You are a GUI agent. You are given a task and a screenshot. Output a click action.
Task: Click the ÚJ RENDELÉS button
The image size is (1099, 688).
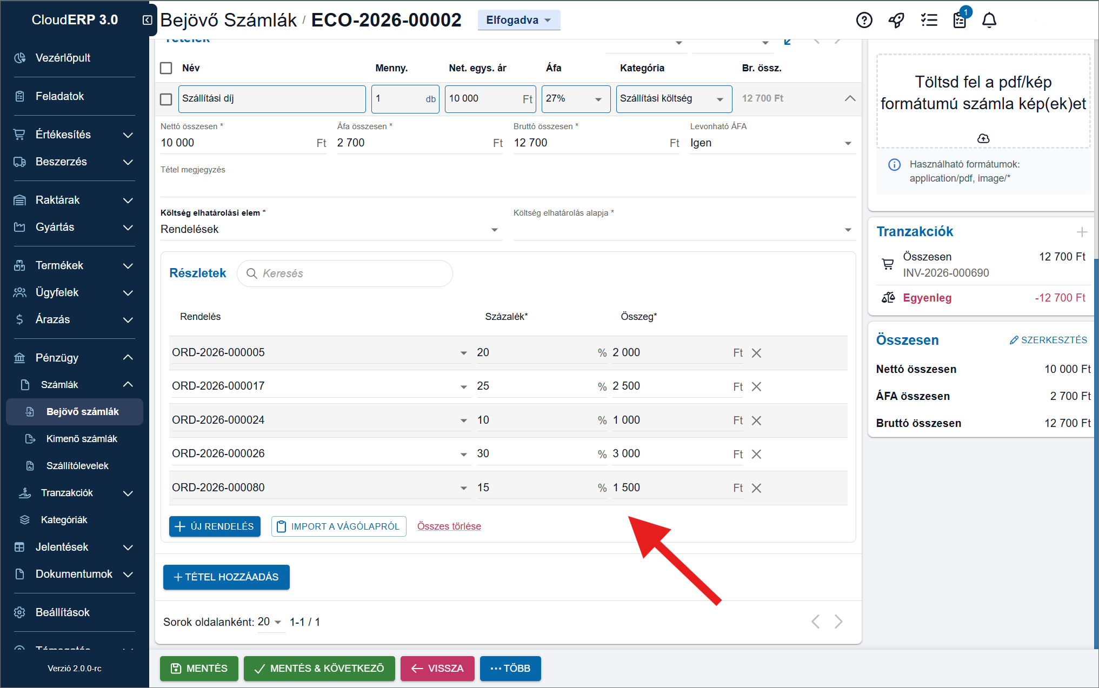(215, 526)
